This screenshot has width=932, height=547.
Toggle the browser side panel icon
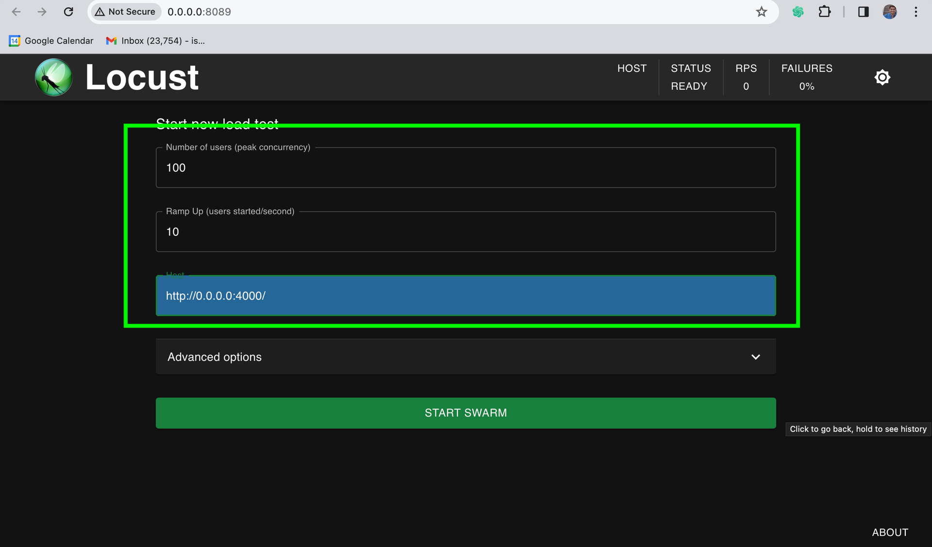(x=863, y=12)
